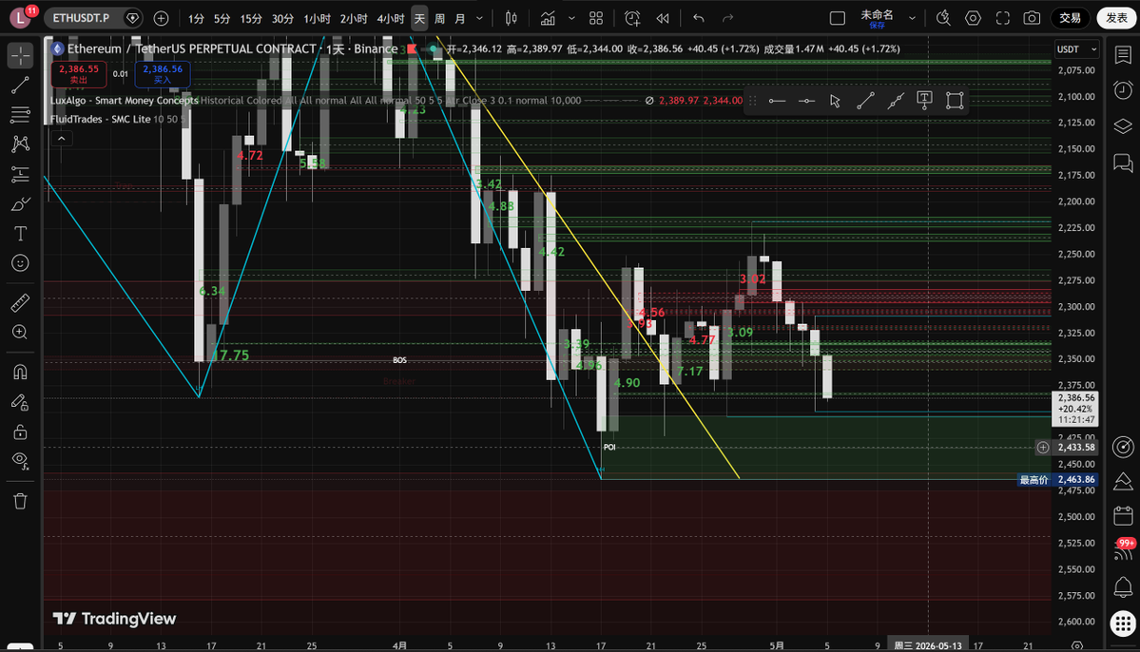Select the arrow pointer in floating toolbar
This screenshot has height=652, width=1140.
coord(836,101)
